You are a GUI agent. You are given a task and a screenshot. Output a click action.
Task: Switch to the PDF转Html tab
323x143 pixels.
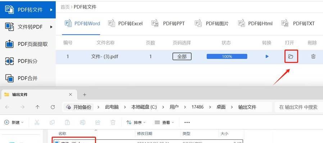click(x=255, y=24)
